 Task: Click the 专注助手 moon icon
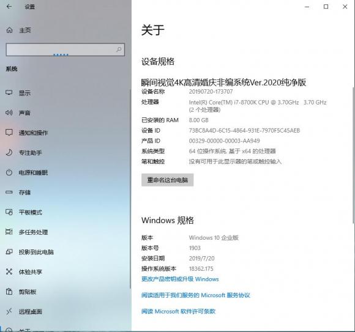coord(9,152)
